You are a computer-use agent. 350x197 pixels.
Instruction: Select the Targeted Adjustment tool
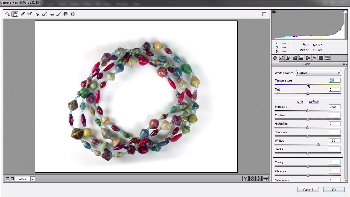37,14
